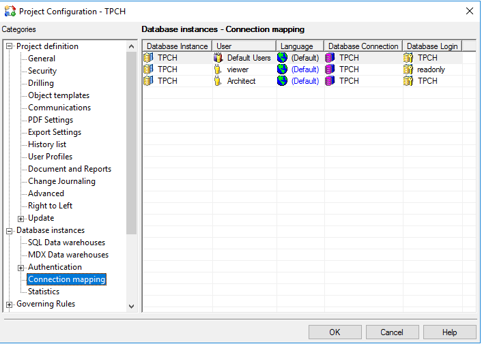
Task: Expand the Update tree node
Action: 21,219
